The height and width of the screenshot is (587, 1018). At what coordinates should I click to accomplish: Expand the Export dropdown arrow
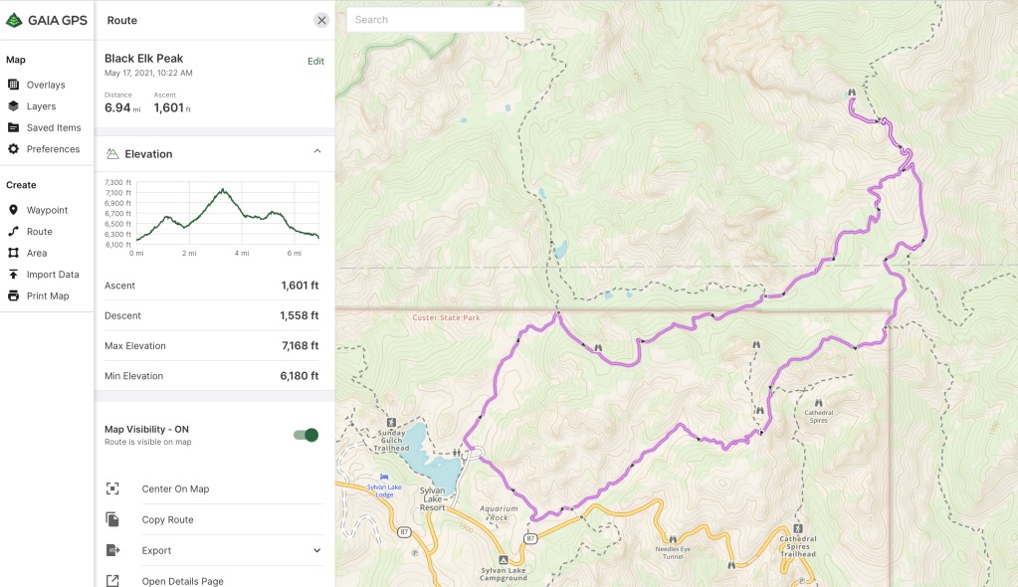317,550
